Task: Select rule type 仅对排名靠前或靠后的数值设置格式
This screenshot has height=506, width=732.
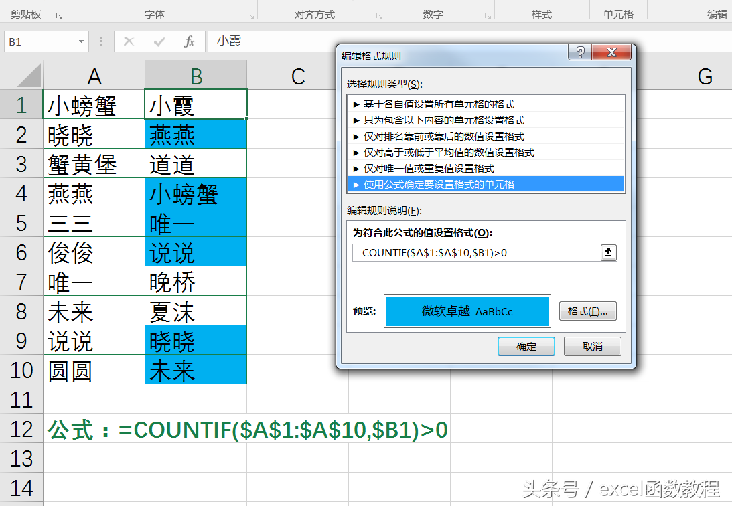Action: click(x=486, y=136)
